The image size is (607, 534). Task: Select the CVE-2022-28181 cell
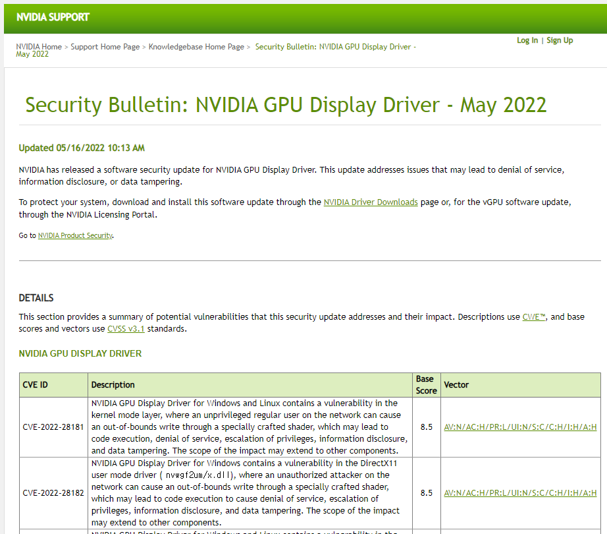click(x=53, y=427)
